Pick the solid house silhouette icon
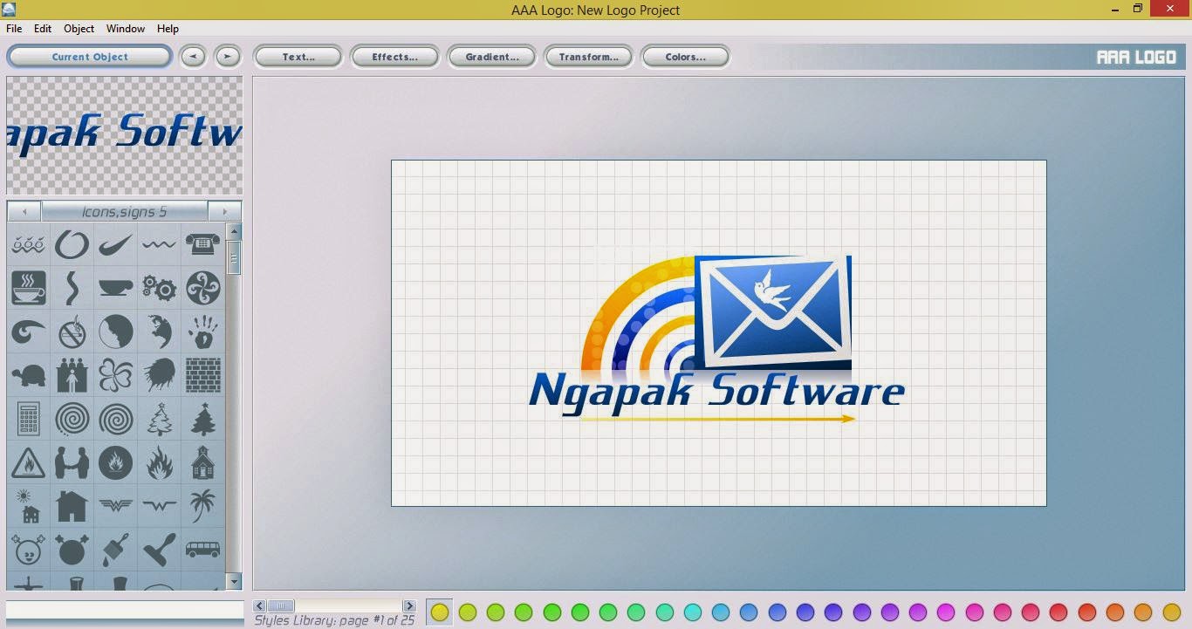The image size is (1192, 629). (72, 506)
